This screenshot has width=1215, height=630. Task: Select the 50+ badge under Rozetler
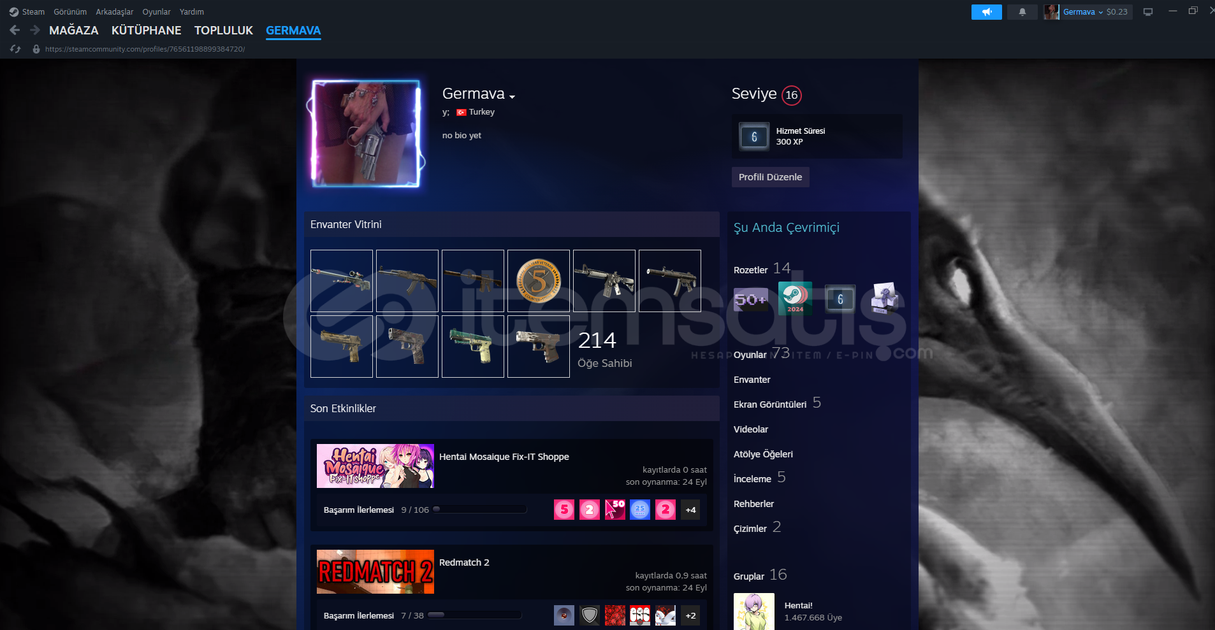pos(751,299)
